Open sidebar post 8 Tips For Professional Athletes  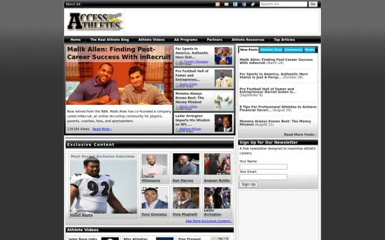pos(278,109)
